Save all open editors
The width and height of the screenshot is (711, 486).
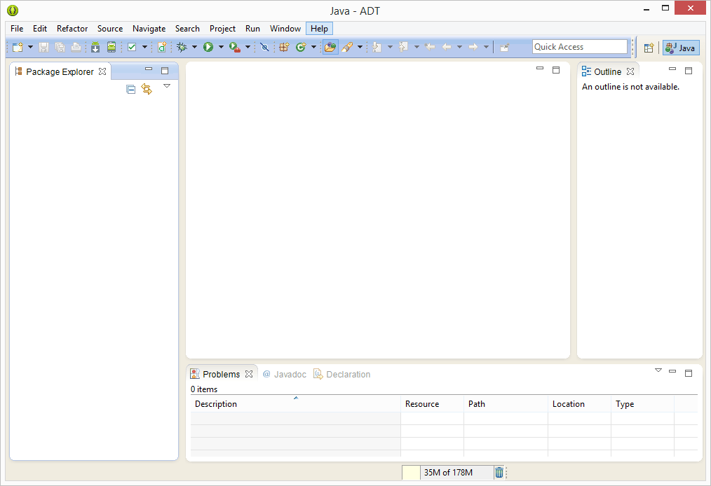point(60,47)
